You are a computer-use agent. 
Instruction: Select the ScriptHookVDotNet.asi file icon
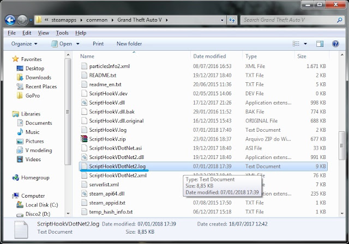pyautogui.click(x=84, y=148)
